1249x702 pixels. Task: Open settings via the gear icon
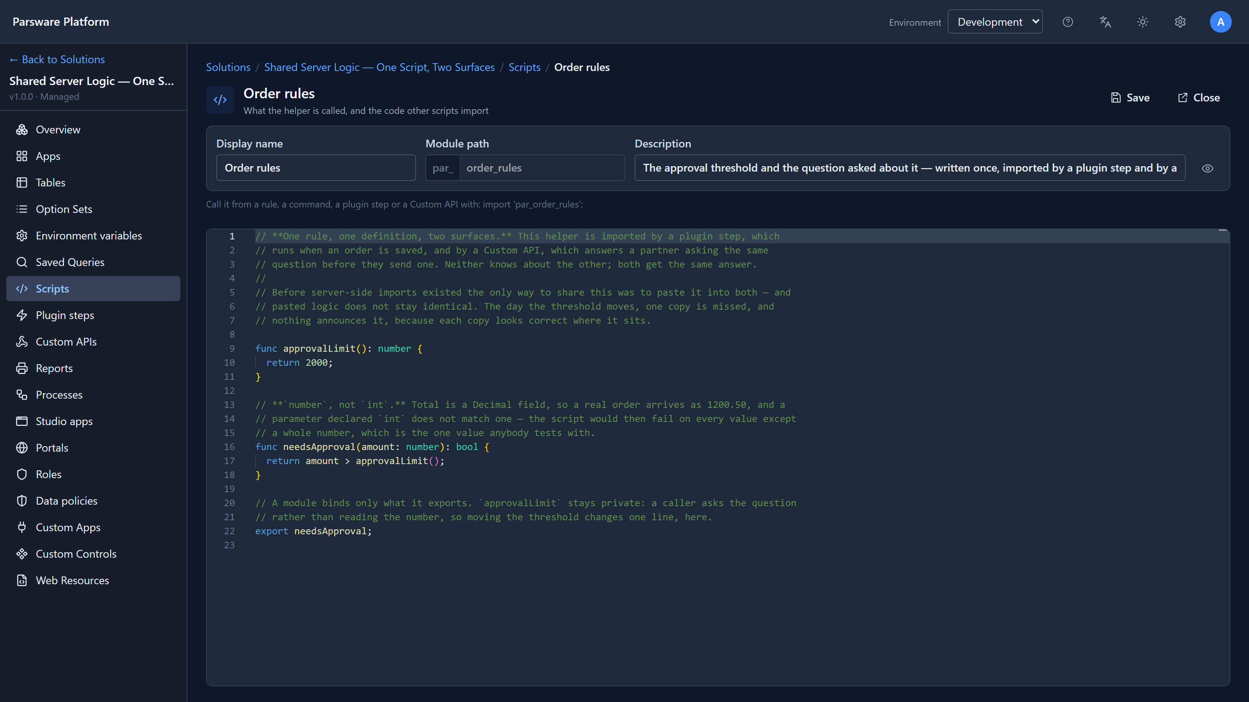coord(1180,22)
